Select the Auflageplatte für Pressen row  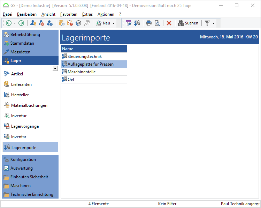(94, 64)
